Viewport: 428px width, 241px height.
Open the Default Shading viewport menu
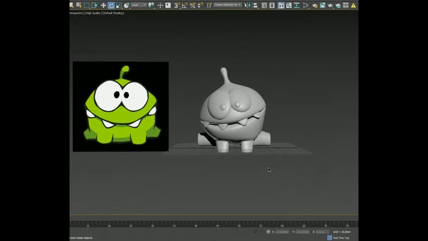[114, 13]
